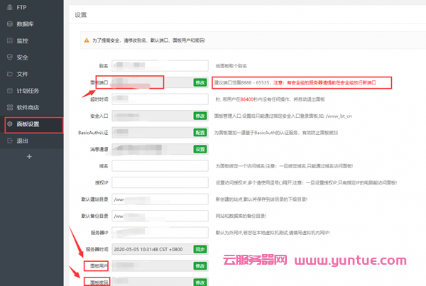Click the 设置 page heading
This screenshot has height=286, width=426.
click(81, 15)
